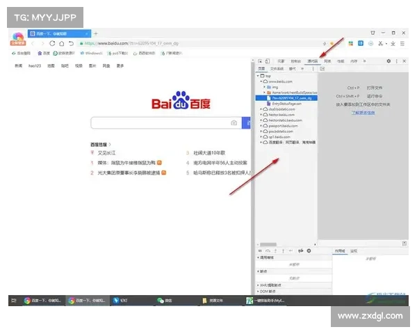417x334 pixels.
Task: Click the undo-close-tab icon beside home
Action: [x=71, y=43]
